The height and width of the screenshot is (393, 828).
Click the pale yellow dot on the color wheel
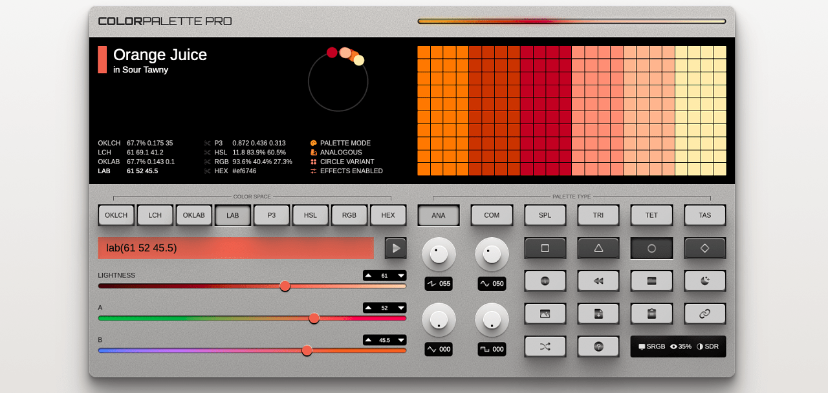359,60
